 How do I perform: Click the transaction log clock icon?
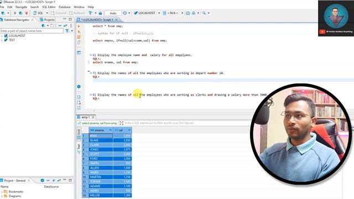(125, 13)
